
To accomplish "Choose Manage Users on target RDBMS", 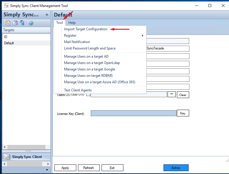I will pyautogui.click(x=88, y=76).
